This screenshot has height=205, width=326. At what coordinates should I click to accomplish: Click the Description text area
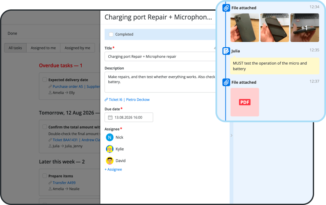pyautogui.click(x=160, y=82)
